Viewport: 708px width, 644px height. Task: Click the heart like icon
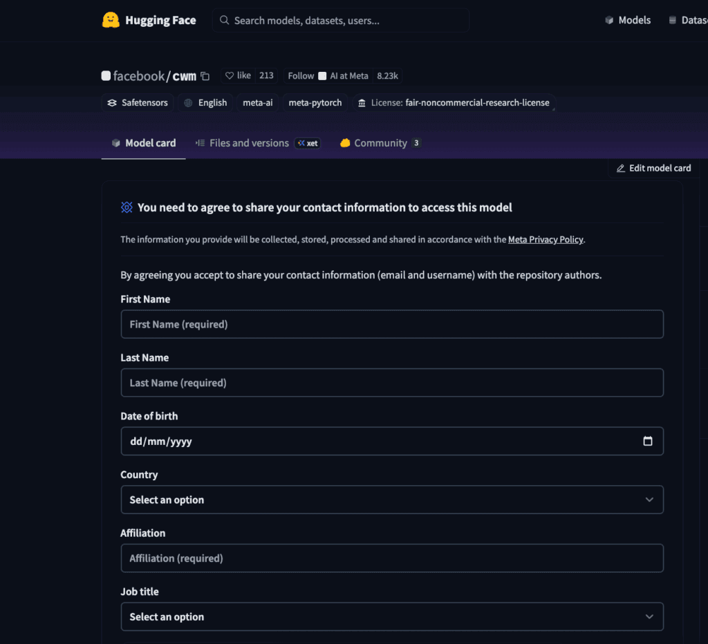tap(230, 76)
